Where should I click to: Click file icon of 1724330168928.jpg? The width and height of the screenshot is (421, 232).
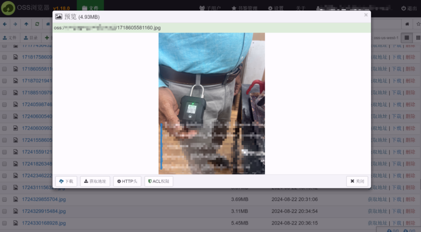coord(16,223)
